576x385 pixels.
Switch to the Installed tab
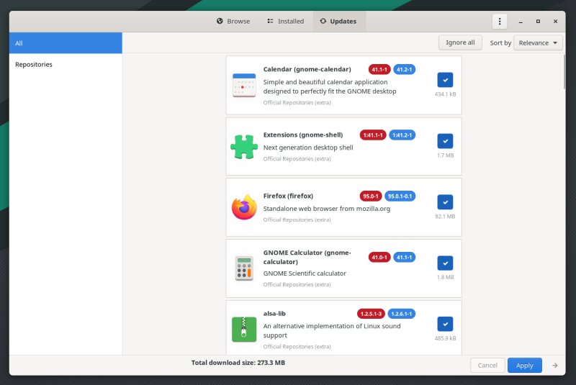[x=285, y=22]
